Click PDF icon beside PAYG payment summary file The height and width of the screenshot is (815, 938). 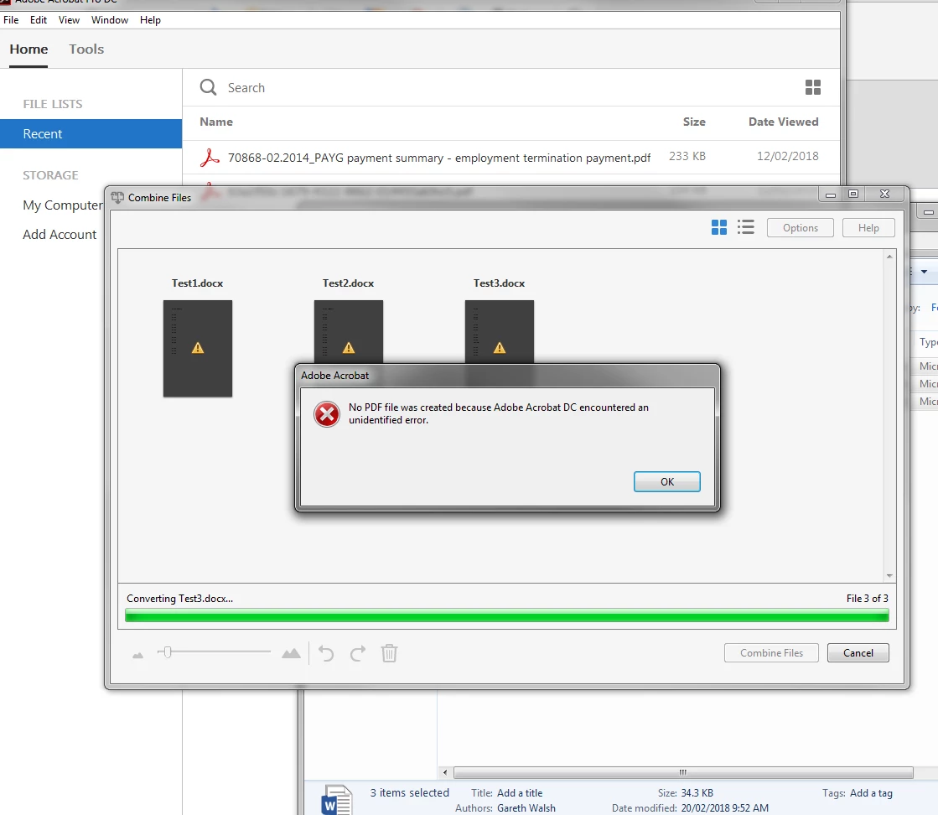[x=210, y=158]
